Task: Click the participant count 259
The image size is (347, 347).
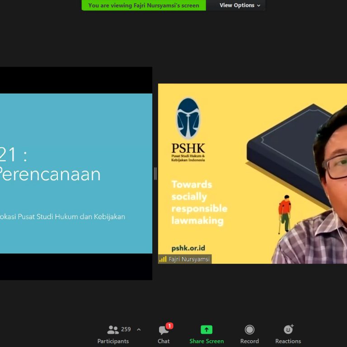Action: pos(126,329)
